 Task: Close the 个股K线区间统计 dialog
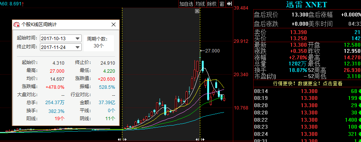[114, 24]
